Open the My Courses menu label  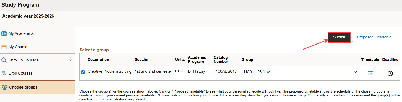coord(19,47)
